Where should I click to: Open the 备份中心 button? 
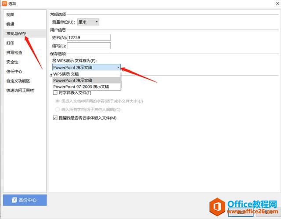[25, 200]
